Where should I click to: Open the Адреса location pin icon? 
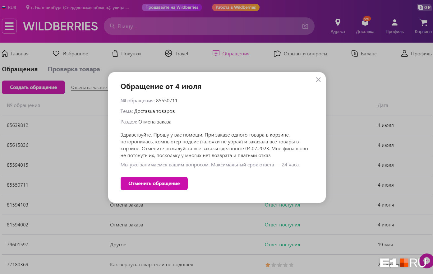point(338,23)
